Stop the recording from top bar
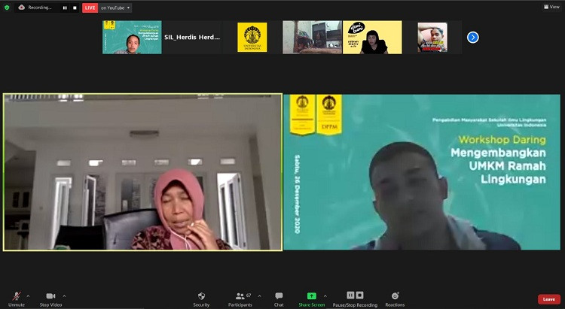Screen dimensions: 565x309 click(75, 8)
